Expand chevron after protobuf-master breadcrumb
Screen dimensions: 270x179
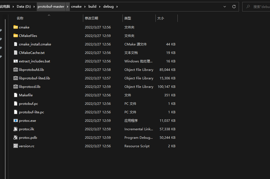point(68,7)
